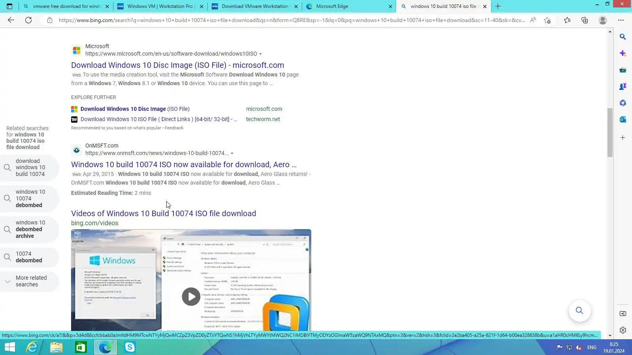Open the sidebar Games icon
Screen dimensions: 632x355
[623, 86]
